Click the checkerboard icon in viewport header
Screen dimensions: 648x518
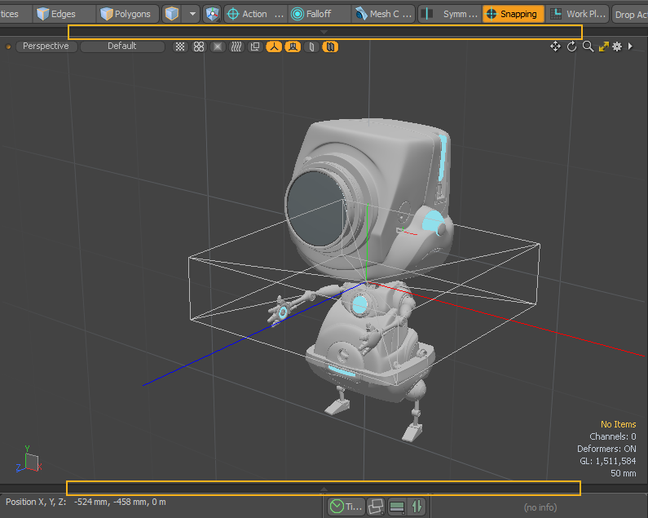[x=180, y=46]
